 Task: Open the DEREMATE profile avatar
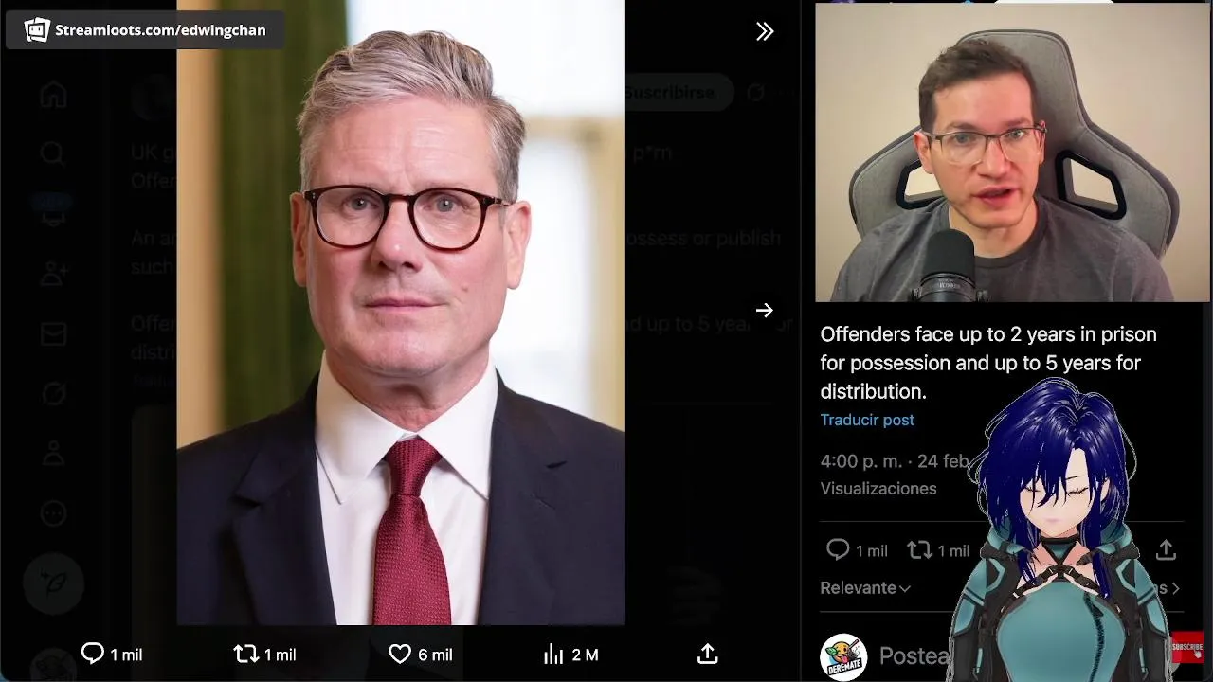tap(843, 657)
